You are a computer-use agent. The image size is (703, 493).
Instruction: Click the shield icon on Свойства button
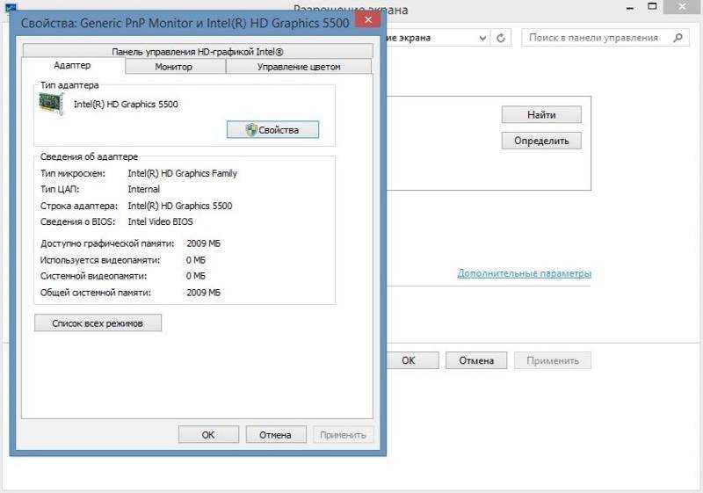click(252, 130)
